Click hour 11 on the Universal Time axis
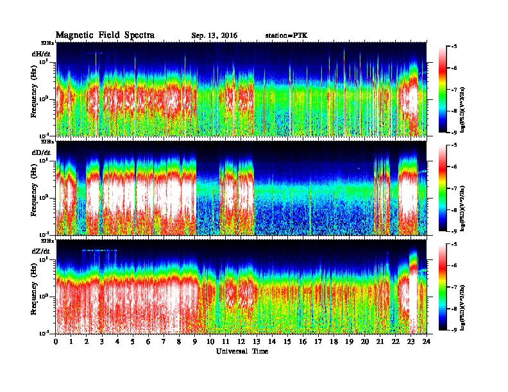This screenshot has width=508, height=392. tap(226, 342)
